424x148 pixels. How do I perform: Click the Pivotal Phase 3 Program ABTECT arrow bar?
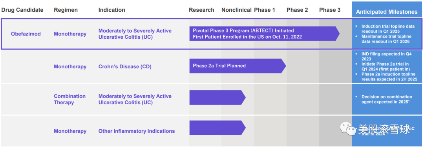(265, 34)
